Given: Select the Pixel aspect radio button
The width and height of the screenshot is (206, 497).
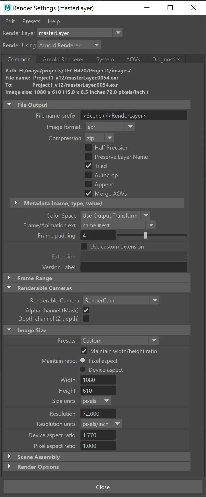Looking at the screenshot, I should click(83, 360).
